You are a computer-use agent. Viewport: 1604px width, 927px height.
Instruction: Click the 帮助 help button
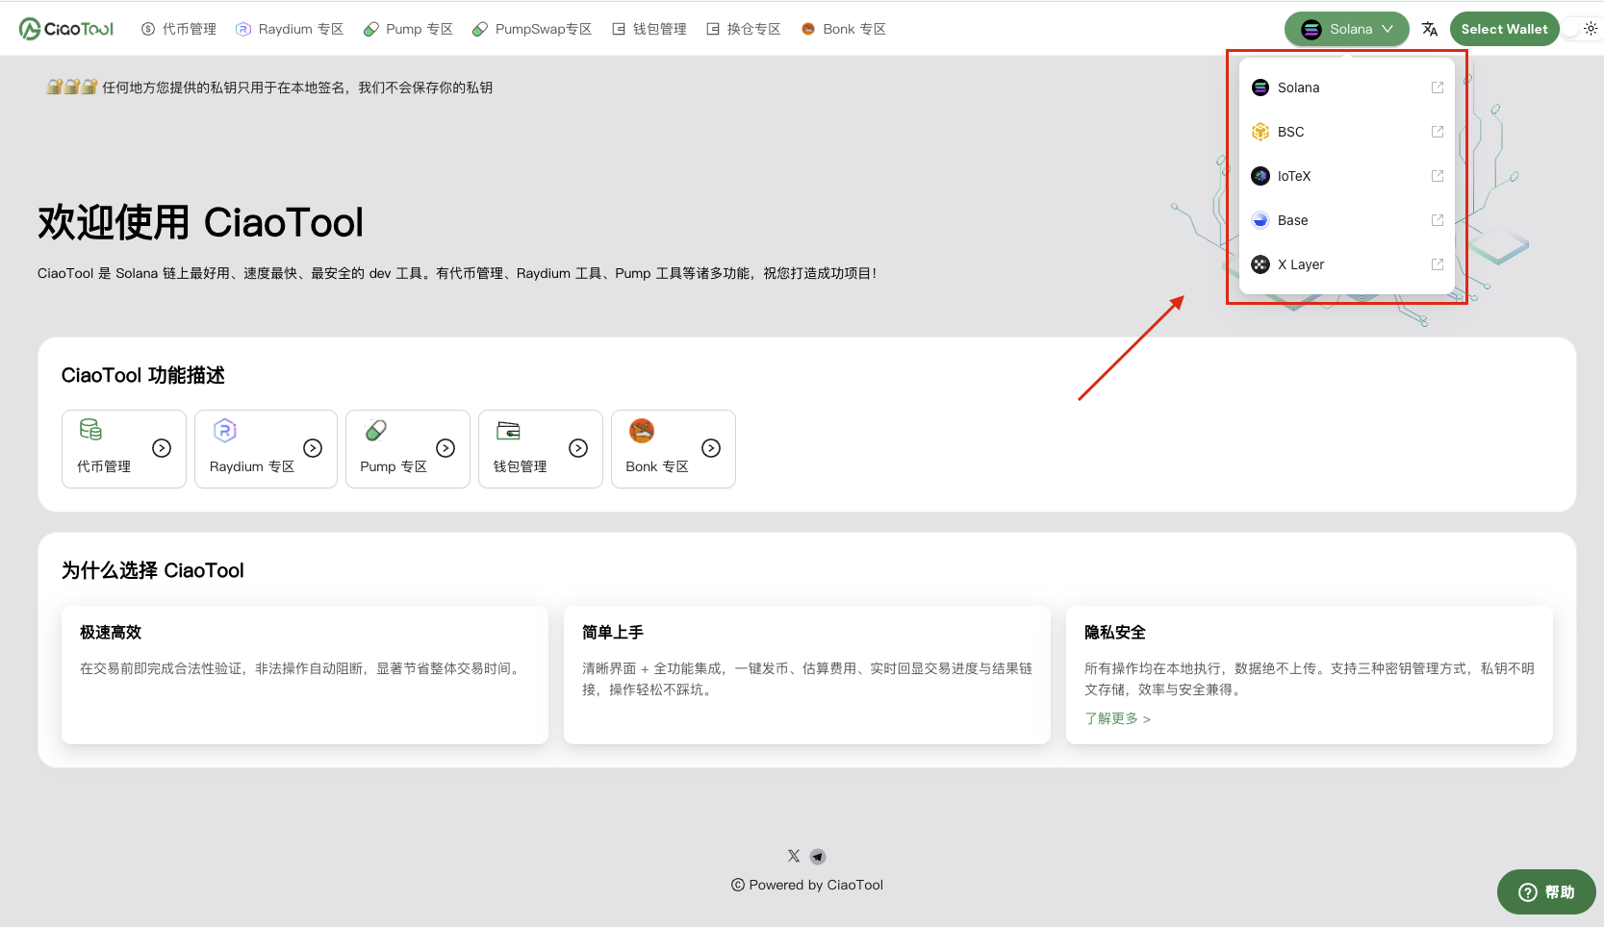pyautogui.click(x=1546, y=892)
